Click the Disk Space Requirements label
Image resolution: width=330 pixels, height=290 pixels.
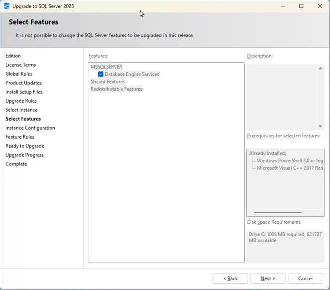[274, 222]
